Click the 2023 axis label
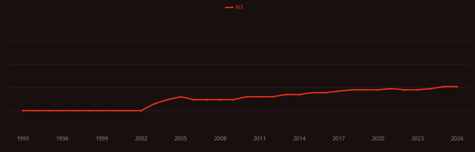This screenshot has width=475, height=152. click(x=418, y=139)
